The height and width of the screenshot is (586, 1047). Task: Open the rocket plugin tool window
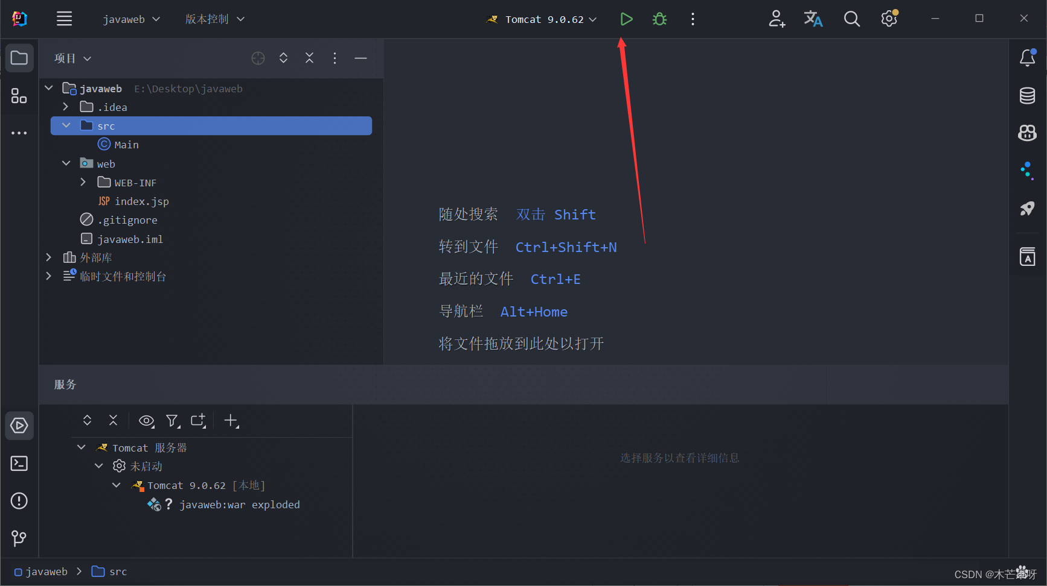click(x=1028, y=209)
